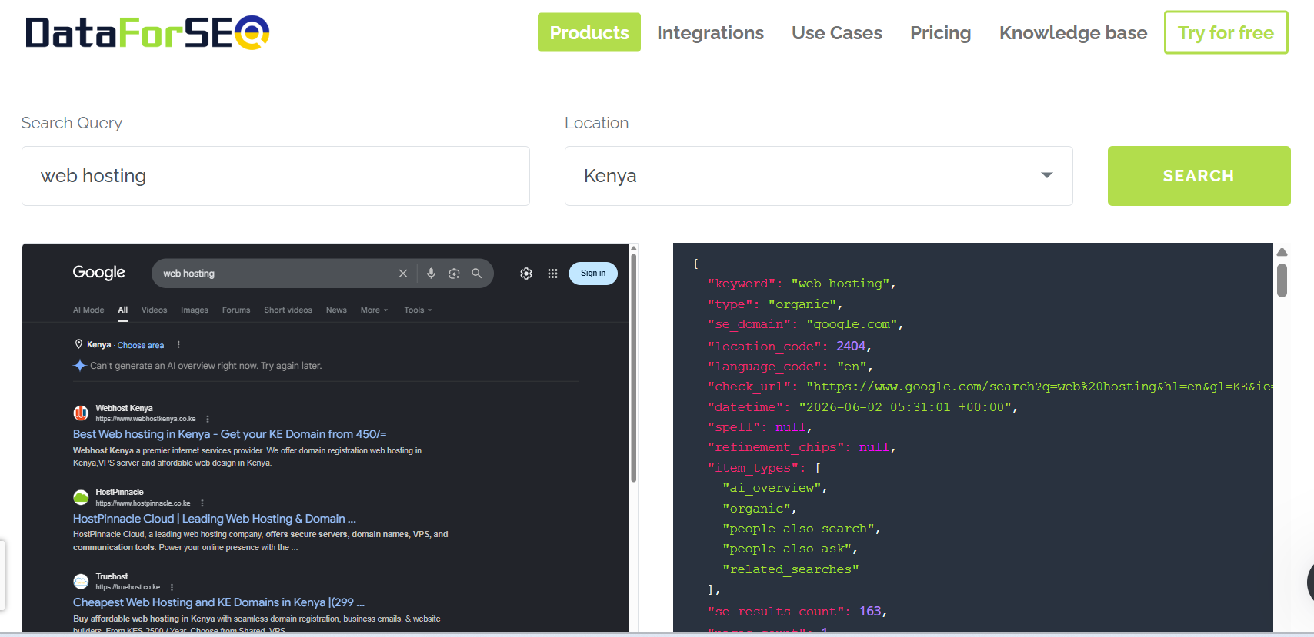
Task: Open HostPinnacle Cloud Leading Web Hosting result
Action: [x=215, y=519]
